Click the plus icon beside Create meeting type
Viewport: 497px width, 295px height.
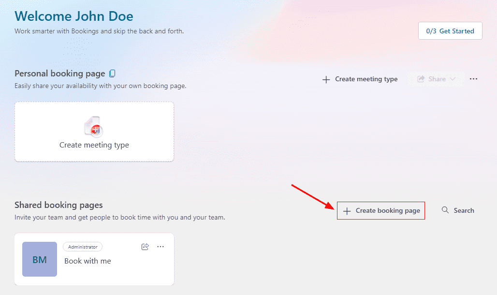click(326, 79)
